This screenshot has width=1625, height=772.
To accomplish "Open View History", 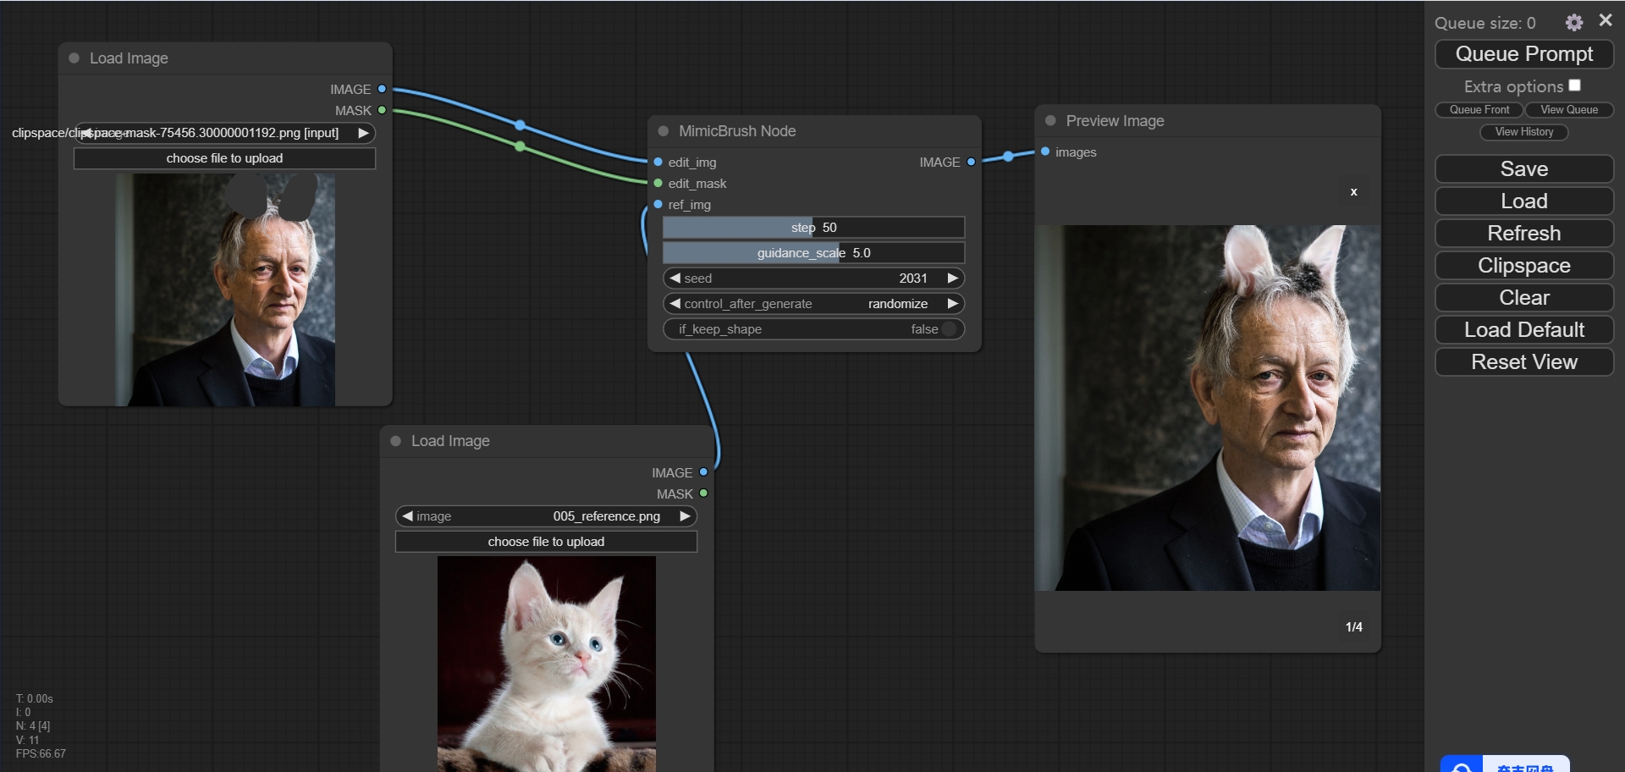I will [1524, 132].
